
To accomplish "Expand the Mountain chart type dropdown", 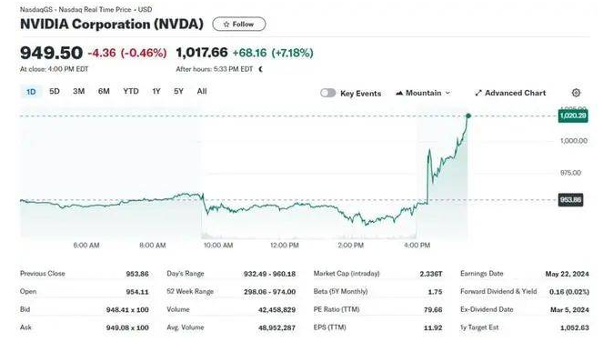I will tap(423, 93).
